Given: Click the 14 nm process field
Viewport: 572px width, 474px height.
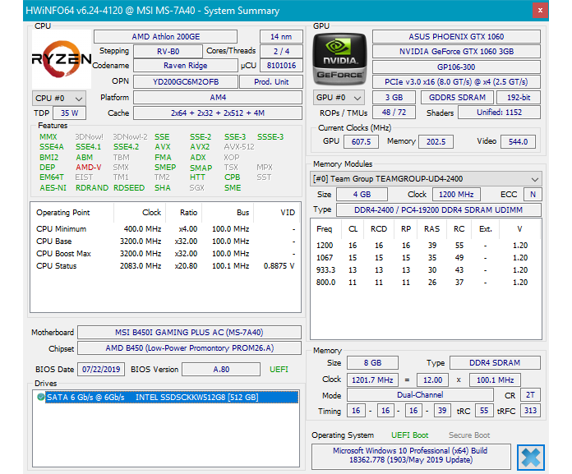Looking at the screenshot, I should pos(281,37).
